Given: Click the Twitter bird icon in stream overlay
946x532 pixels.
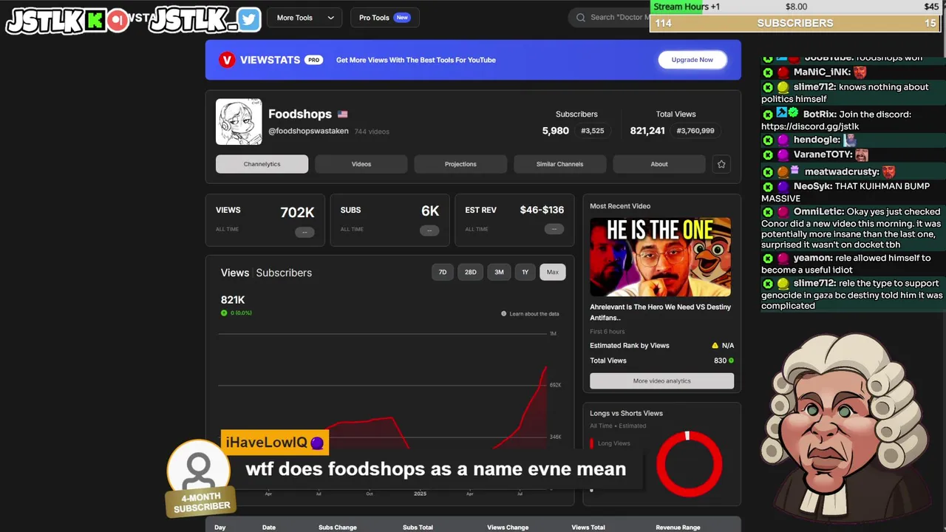Looking at the screenshot, I should point(249,20).
